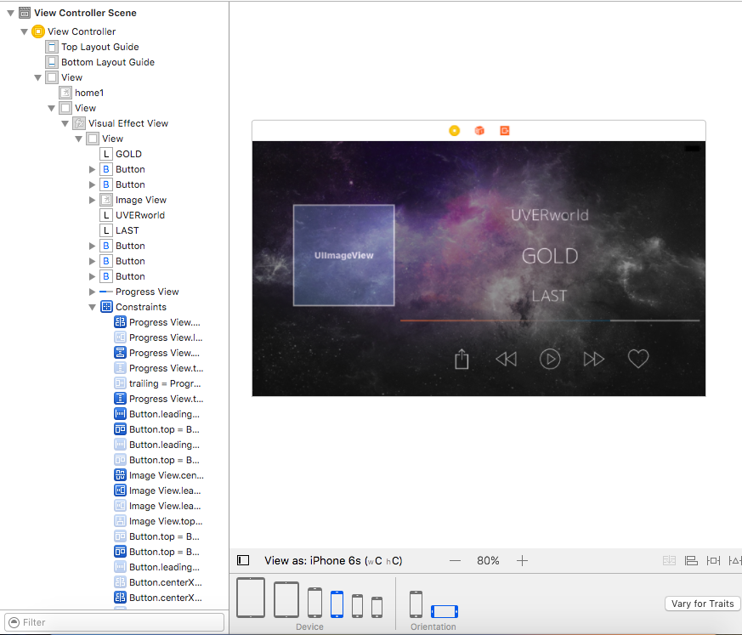Collapse the Visual Effect View node
Viewport: 742px width, 635px height.
(x=65, y=123)
